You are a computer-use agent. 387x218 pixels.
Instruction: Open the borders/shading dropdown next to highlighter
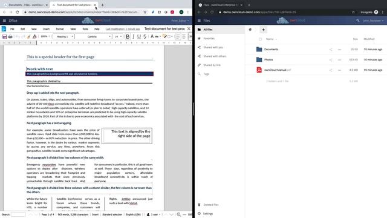click(170, 36)
